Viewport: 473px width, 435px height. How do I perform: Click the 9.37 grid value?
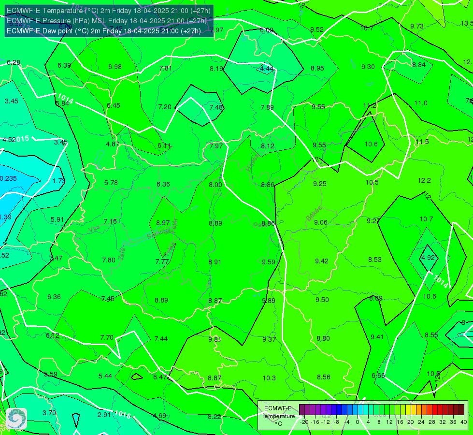[x=269, y=339]
